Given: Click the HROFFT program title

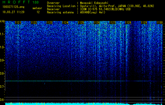Looking at the screenshot, I should (16, 2).
